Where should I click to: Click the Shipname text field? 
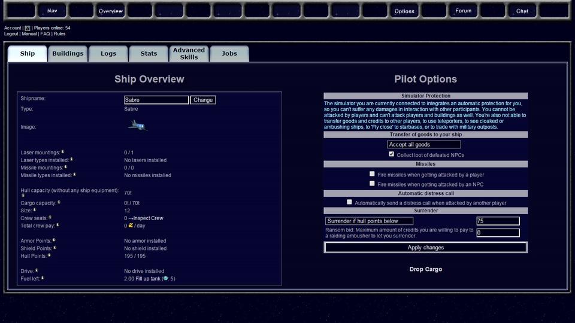click(156, 100)
